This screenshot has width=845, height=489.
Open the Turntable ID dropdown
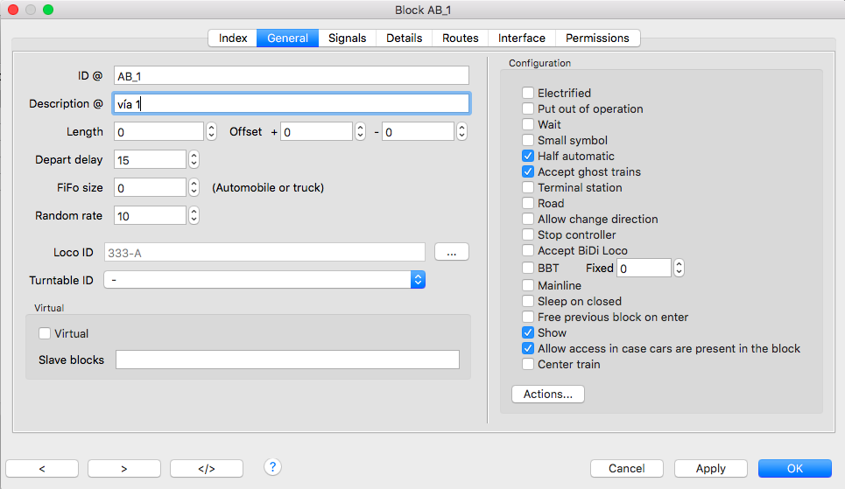pos(264,280)
